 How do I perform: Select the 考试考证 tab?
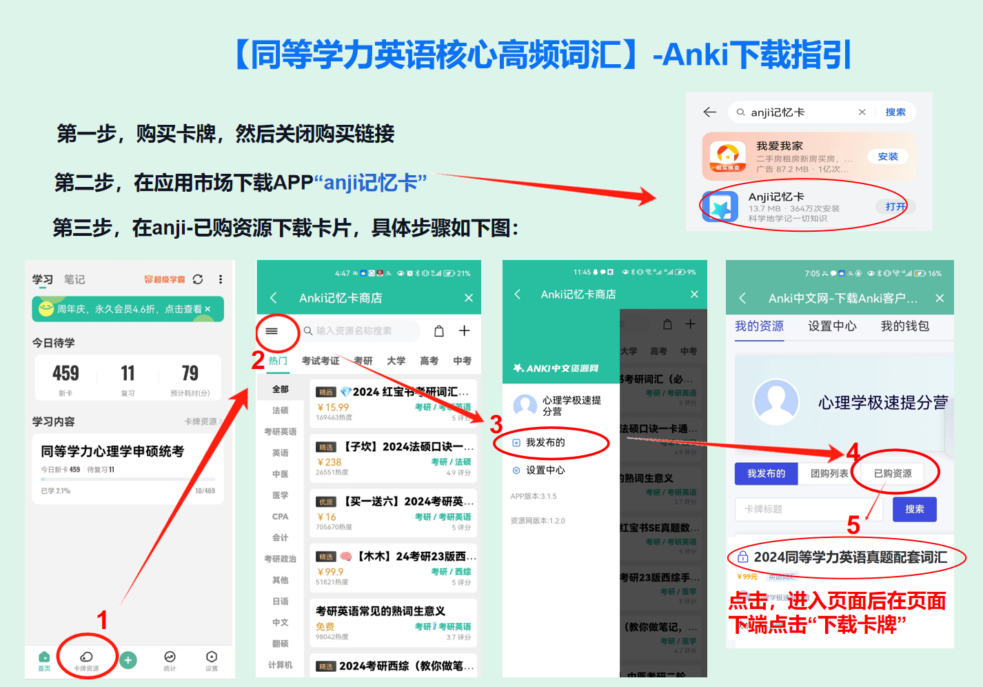(x=321, y=361)
